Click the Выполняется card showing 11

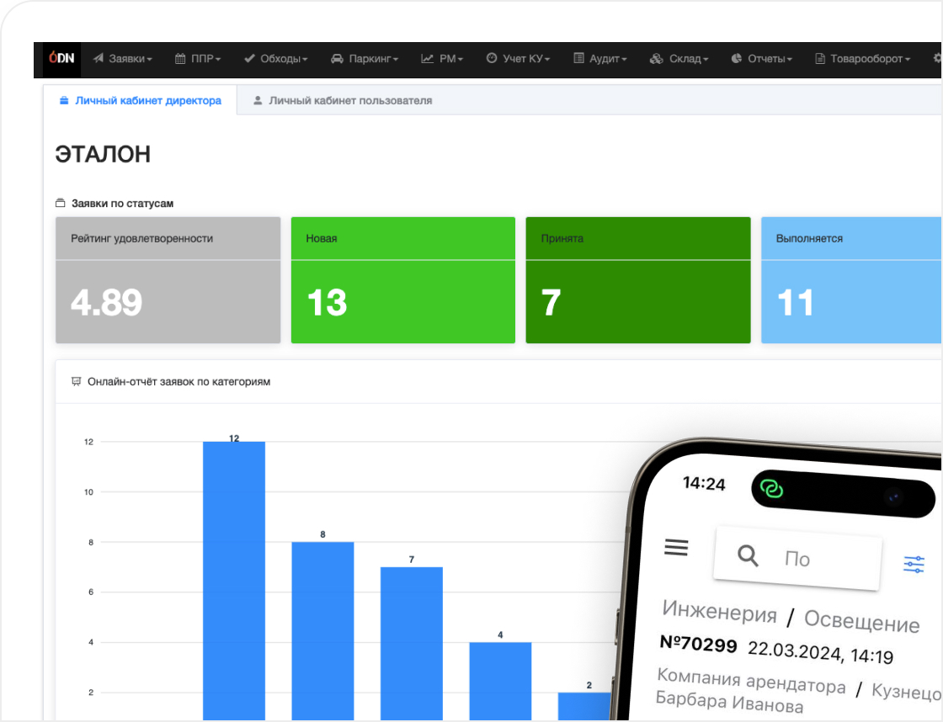(851, 280)
